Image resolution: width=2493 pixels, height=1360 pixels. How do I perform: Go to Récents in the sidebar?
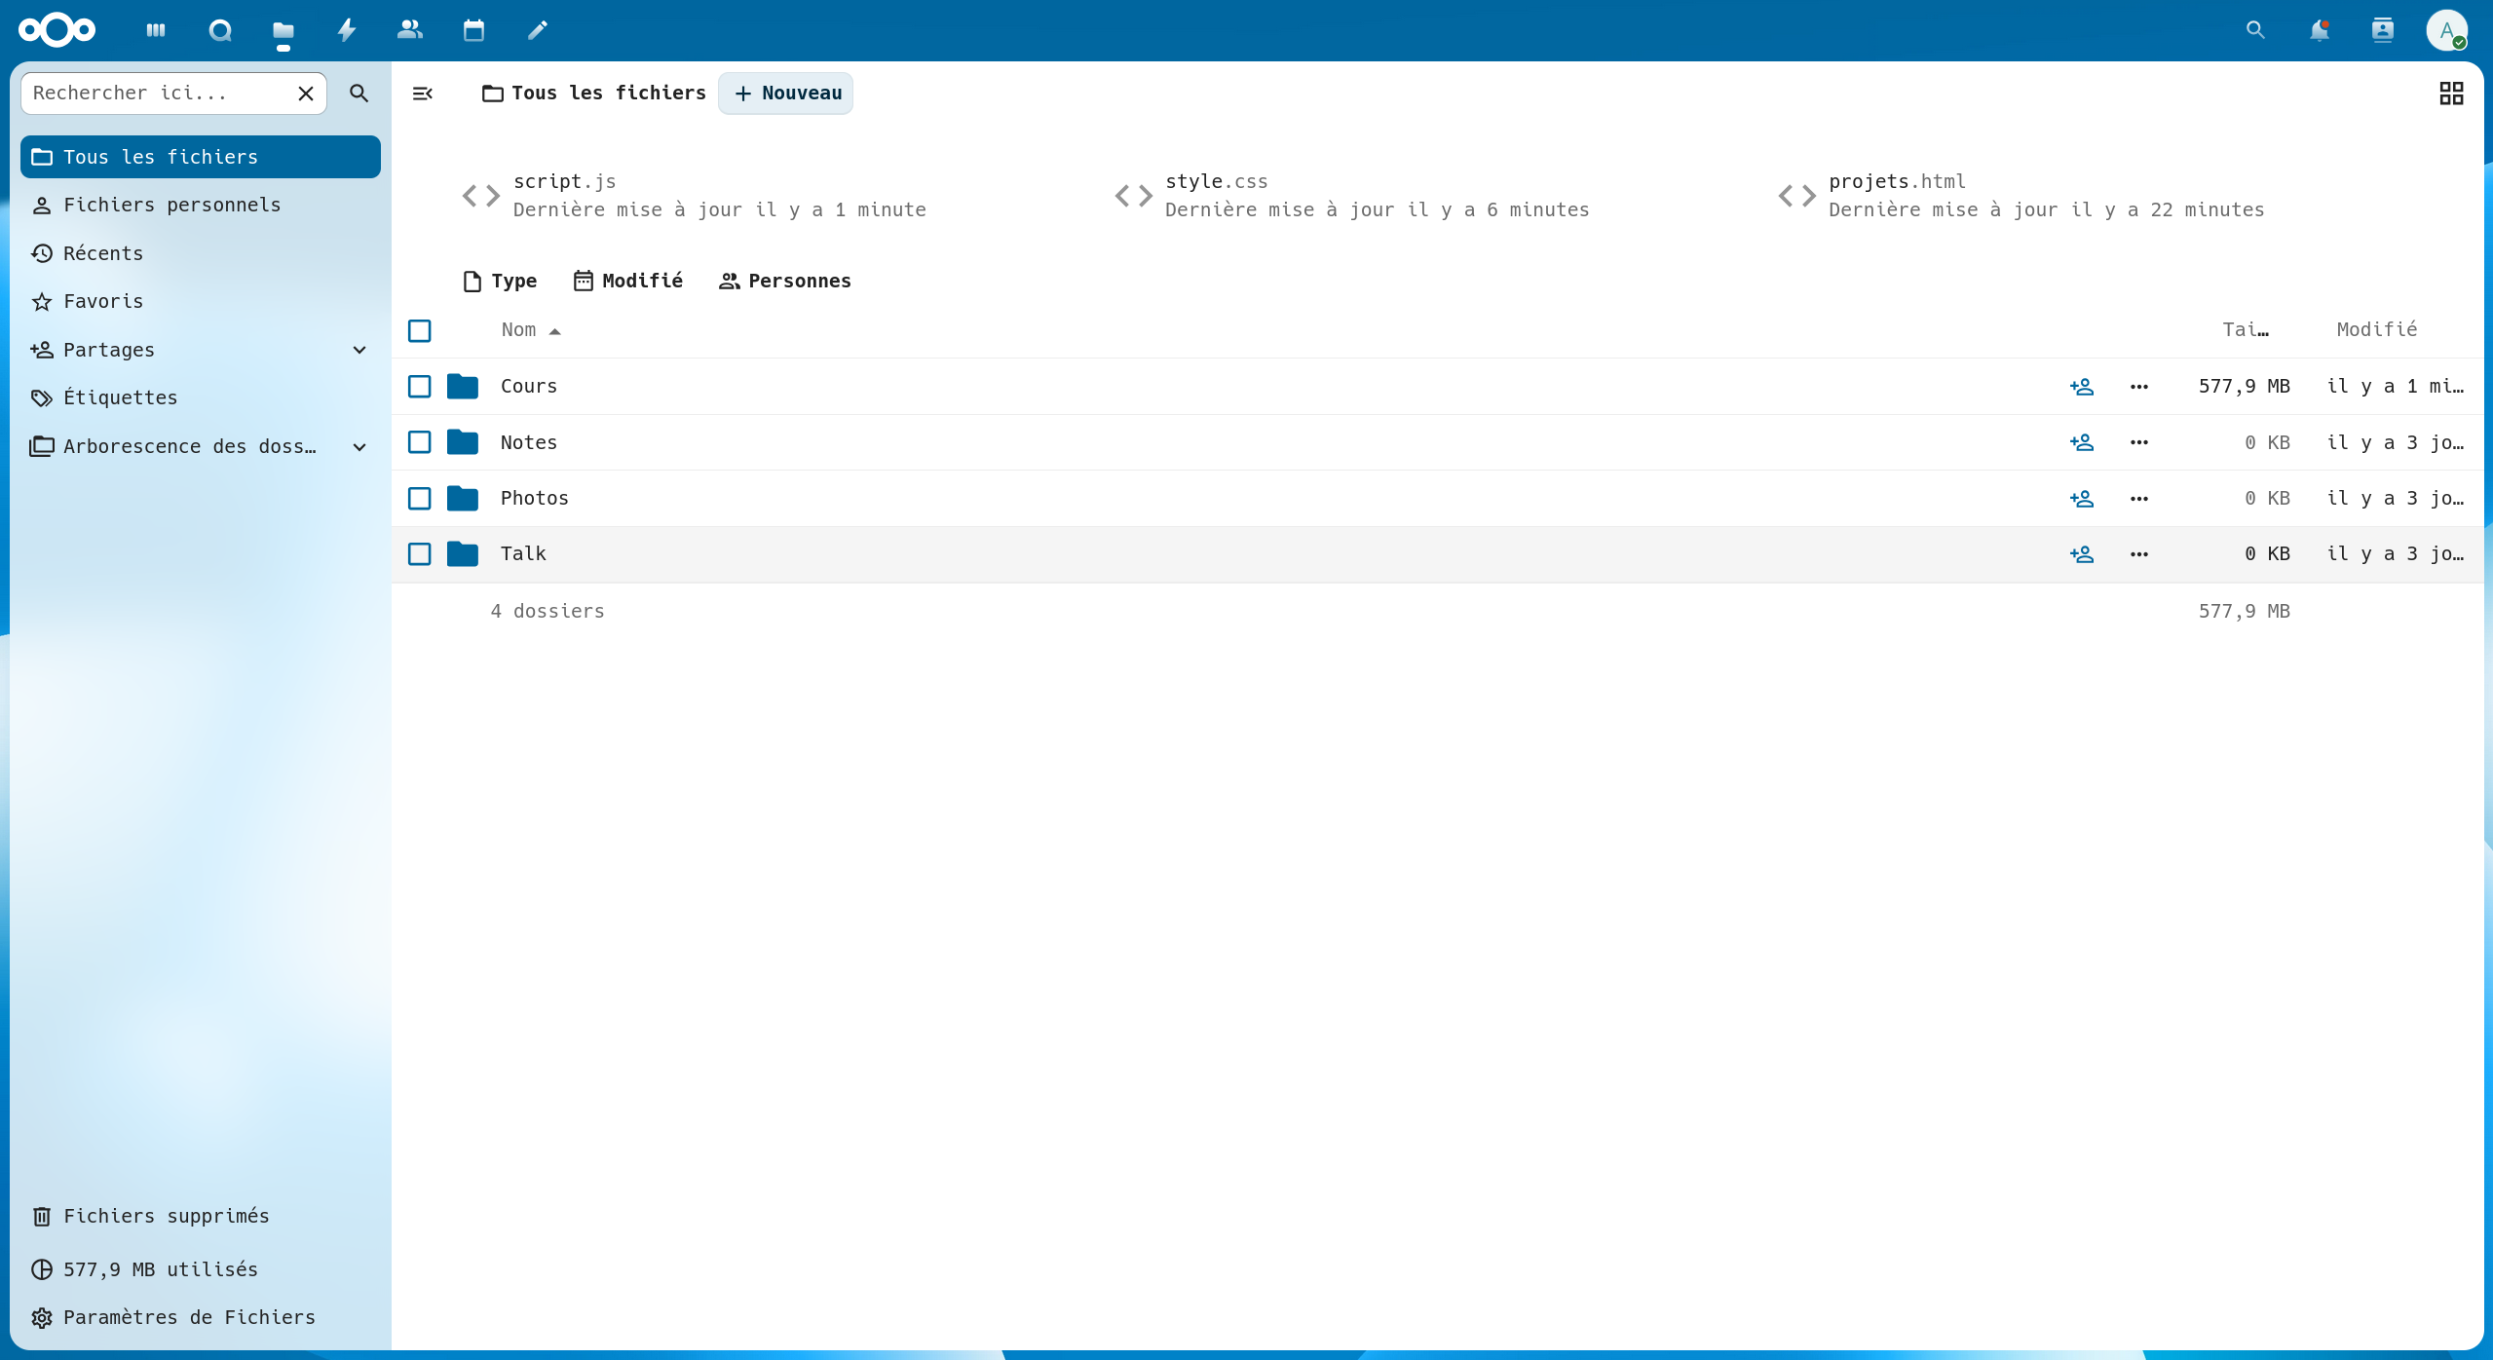[102, 253]
